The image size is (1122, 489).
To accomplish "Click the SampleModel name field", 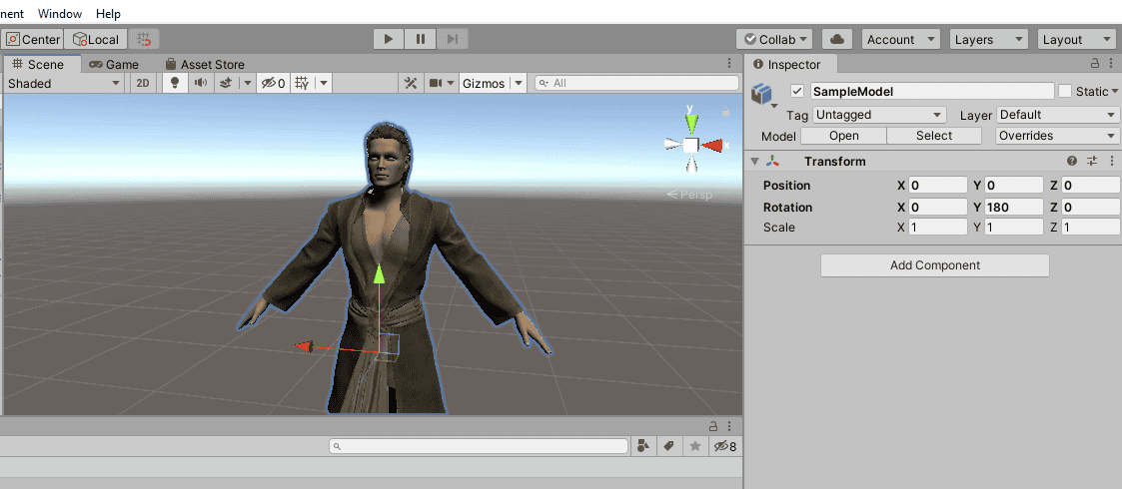I will (x=932, y=92).
